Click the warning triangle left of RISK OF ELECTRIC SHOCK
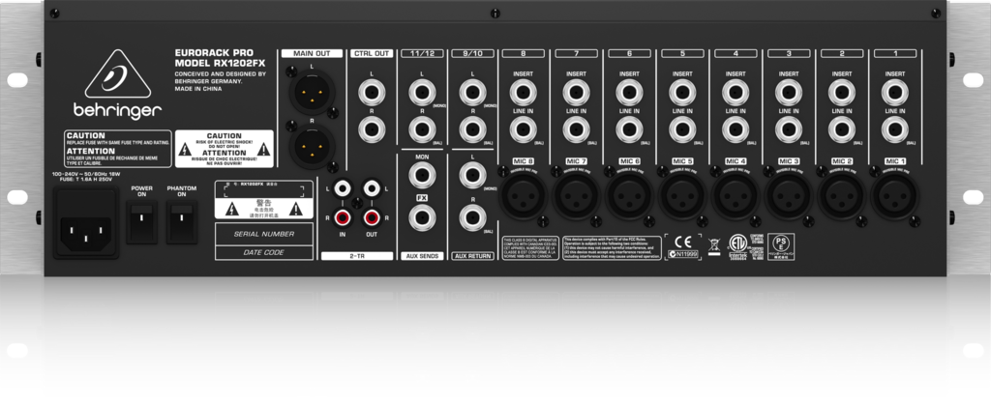 pos(185,149)
